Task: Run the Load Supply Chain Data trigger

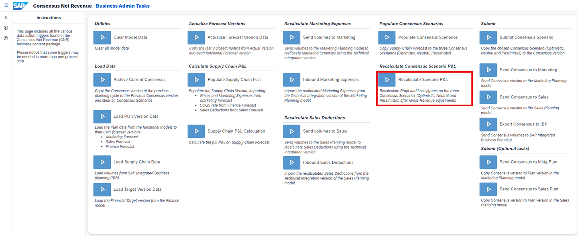Action: click(x=102, y=162)
